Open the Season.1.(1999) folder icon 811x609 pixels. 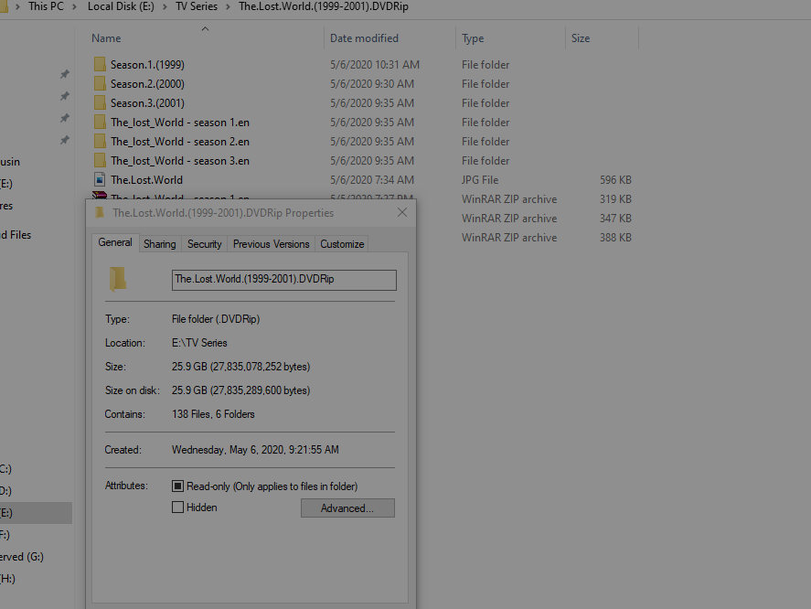point(100,64)
